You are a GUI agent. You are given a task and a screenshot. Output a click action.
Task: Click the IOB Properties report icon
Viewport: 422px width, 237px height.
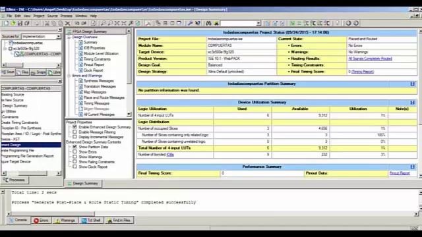(x=80, y=48)
